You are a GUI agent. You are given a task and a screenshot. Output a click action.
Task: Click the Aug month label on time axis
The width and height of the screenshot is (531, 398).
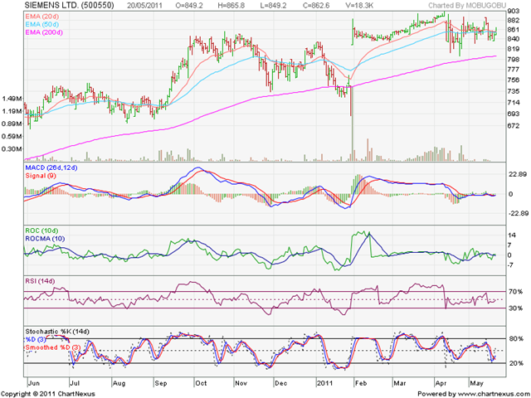119,383
